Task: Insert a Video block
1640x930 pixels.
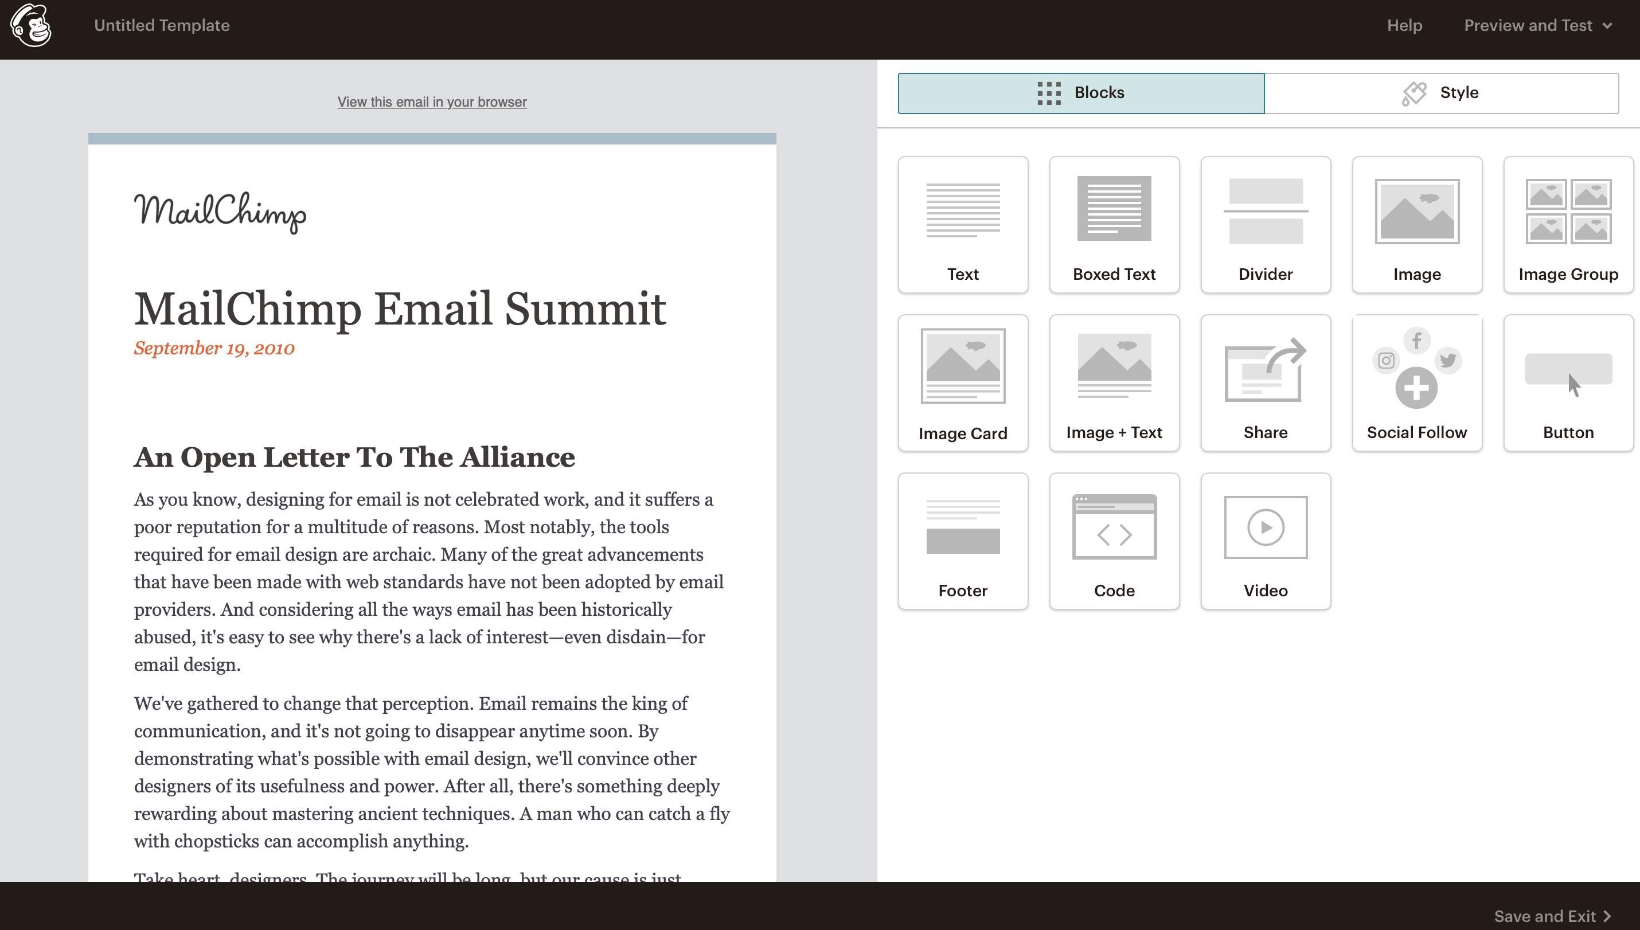Action: [x=1266, y=542]
